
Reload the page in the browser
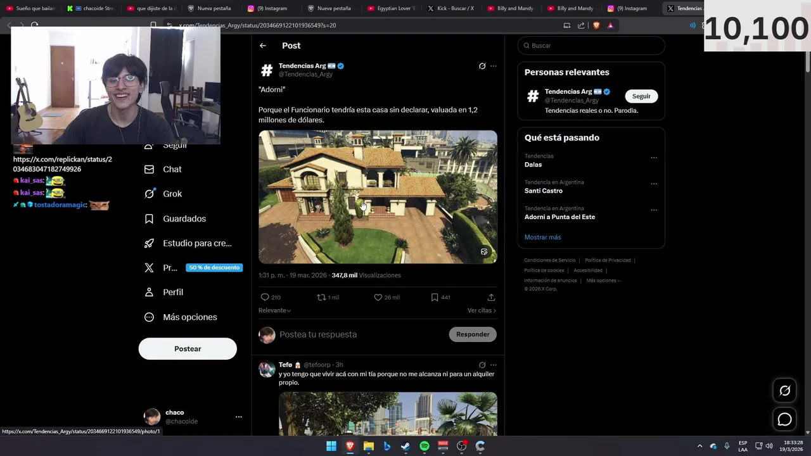pos(35,25)
